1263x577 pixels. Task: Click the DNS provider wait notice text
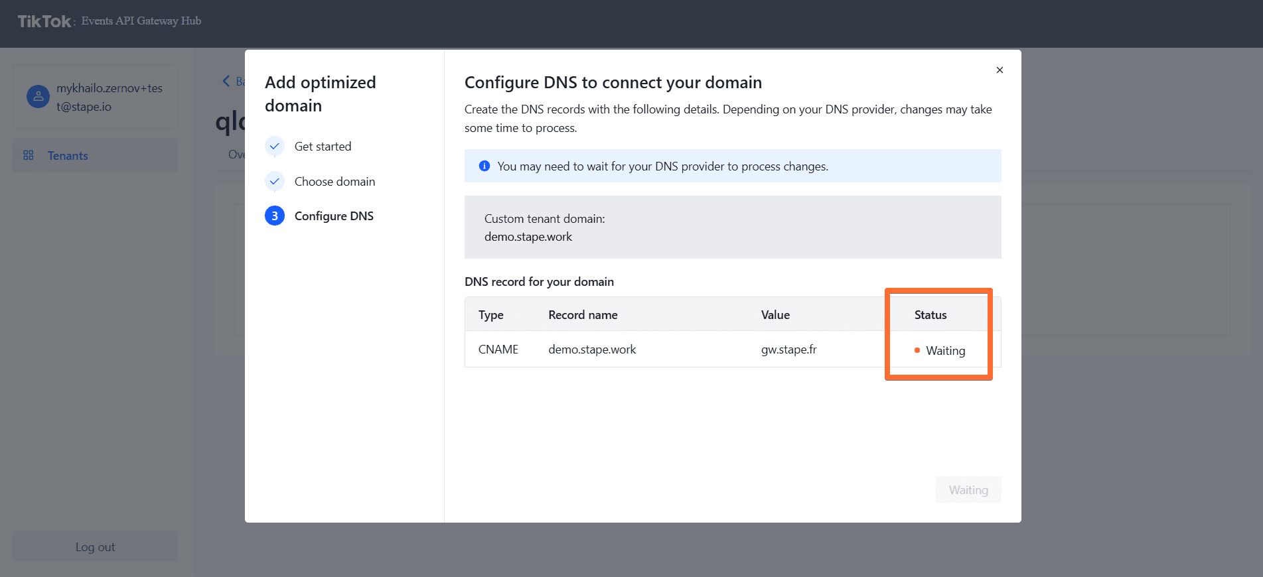[x=663, y=166]
